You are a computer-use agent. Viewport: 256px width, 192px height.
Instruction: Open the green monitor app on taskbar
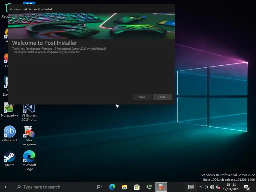(x=149, y=187)
